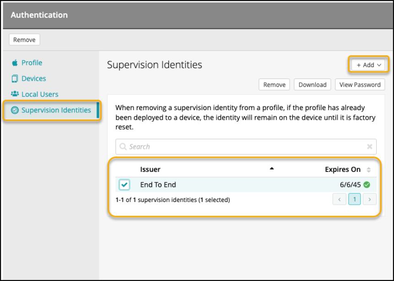Switch to the Local Users section
The height and width of the screenshot is (281, 394).
click(x=40, y=94)
